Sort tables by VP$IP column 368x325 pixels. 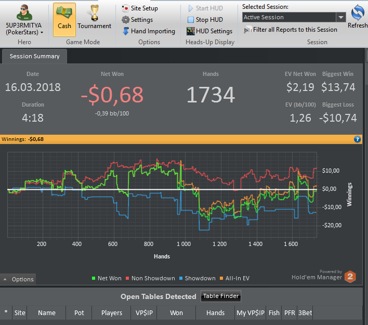pyautogui.click(x=144, y=313)
